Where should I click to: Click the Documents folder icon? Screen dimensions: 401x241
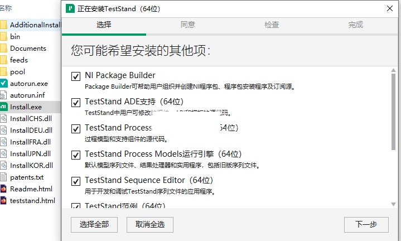(x=3, y=49)
